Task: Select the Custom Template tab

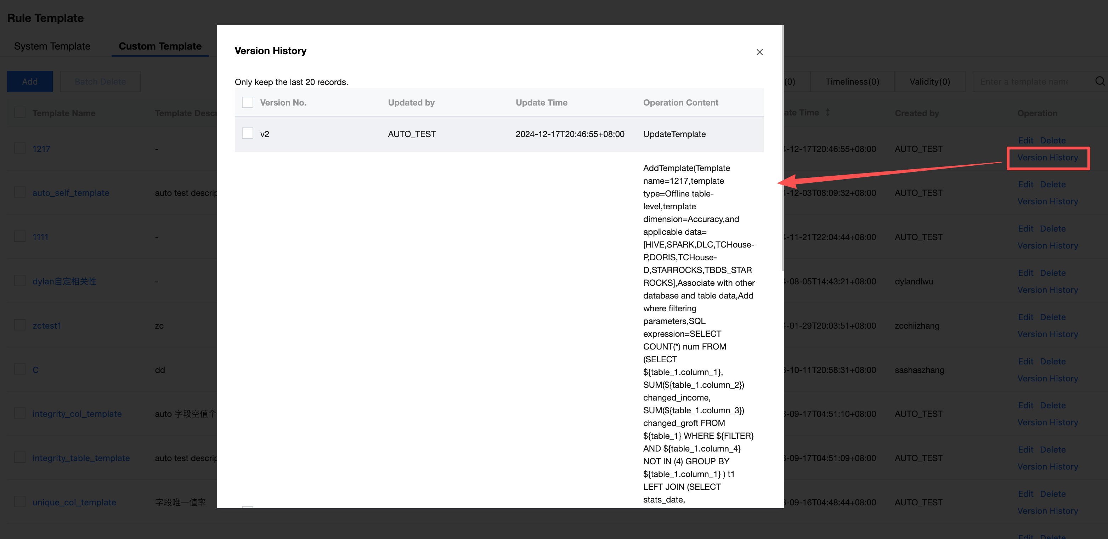Action: [x=159, y=46]
